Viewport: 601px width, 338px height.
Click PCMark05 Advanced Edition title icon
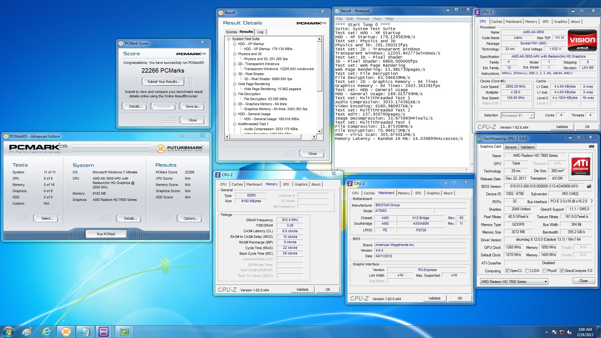(x=6, y=136)
